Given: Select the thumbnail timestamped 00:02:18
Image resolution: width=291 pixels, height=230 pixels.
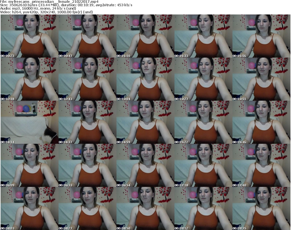Looking at the screenshot, I should pyautogui.click(x=30, y=79).
